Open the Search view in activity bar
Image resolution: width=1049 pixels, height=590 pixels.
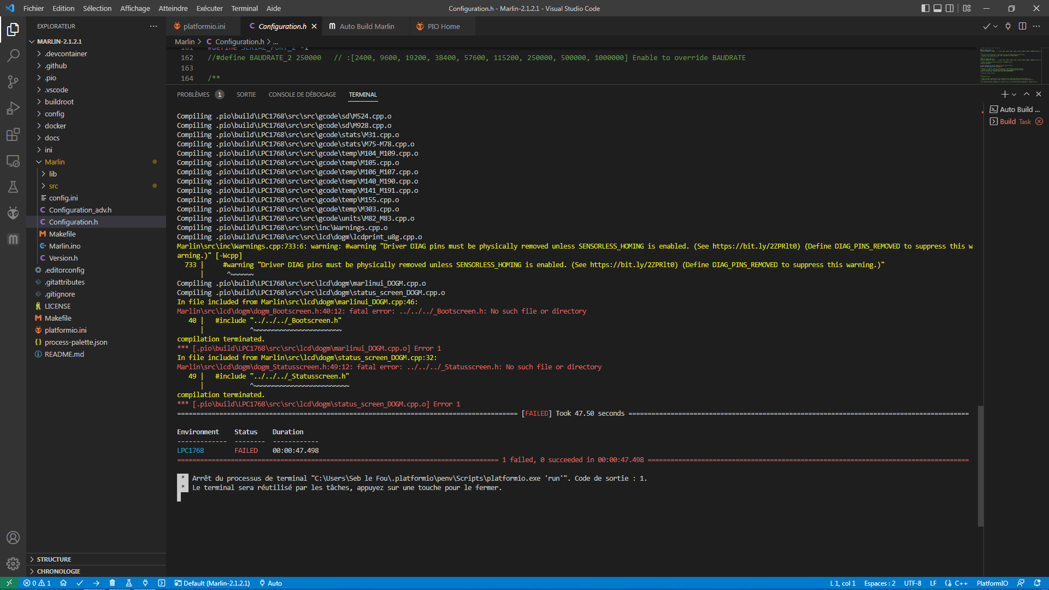click(x=13, y=55)
